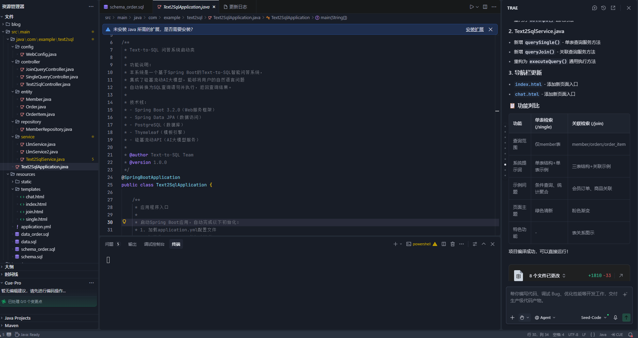The image size is (638, 338).
Task: Open TRAE chat history
Action: tap(604, 8)
